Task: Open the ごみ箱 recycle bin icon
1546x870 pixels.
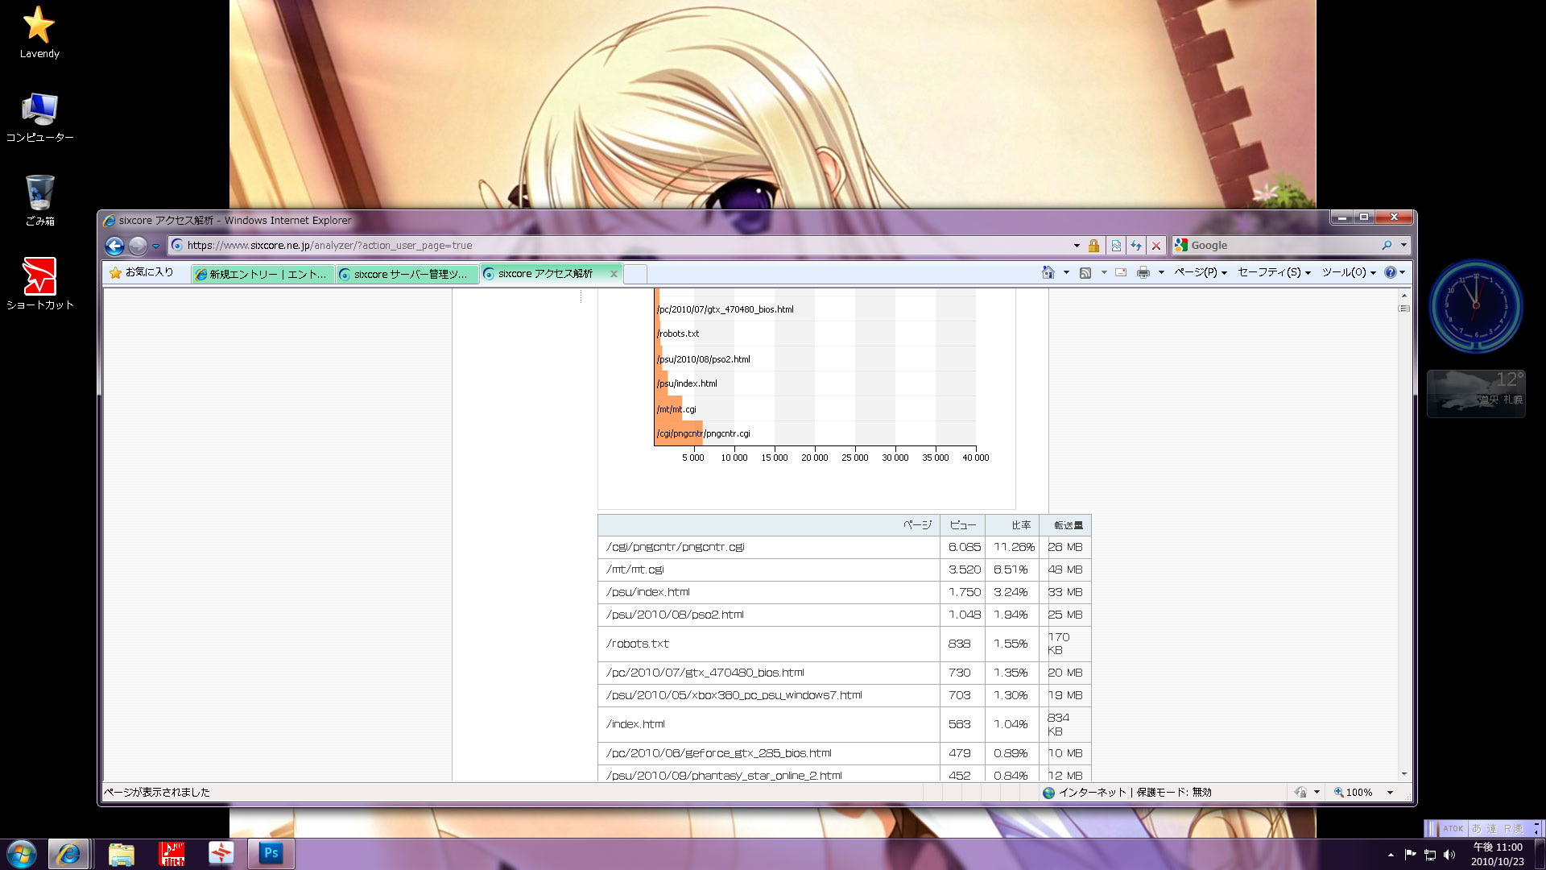Action: [x=39, y=201]
